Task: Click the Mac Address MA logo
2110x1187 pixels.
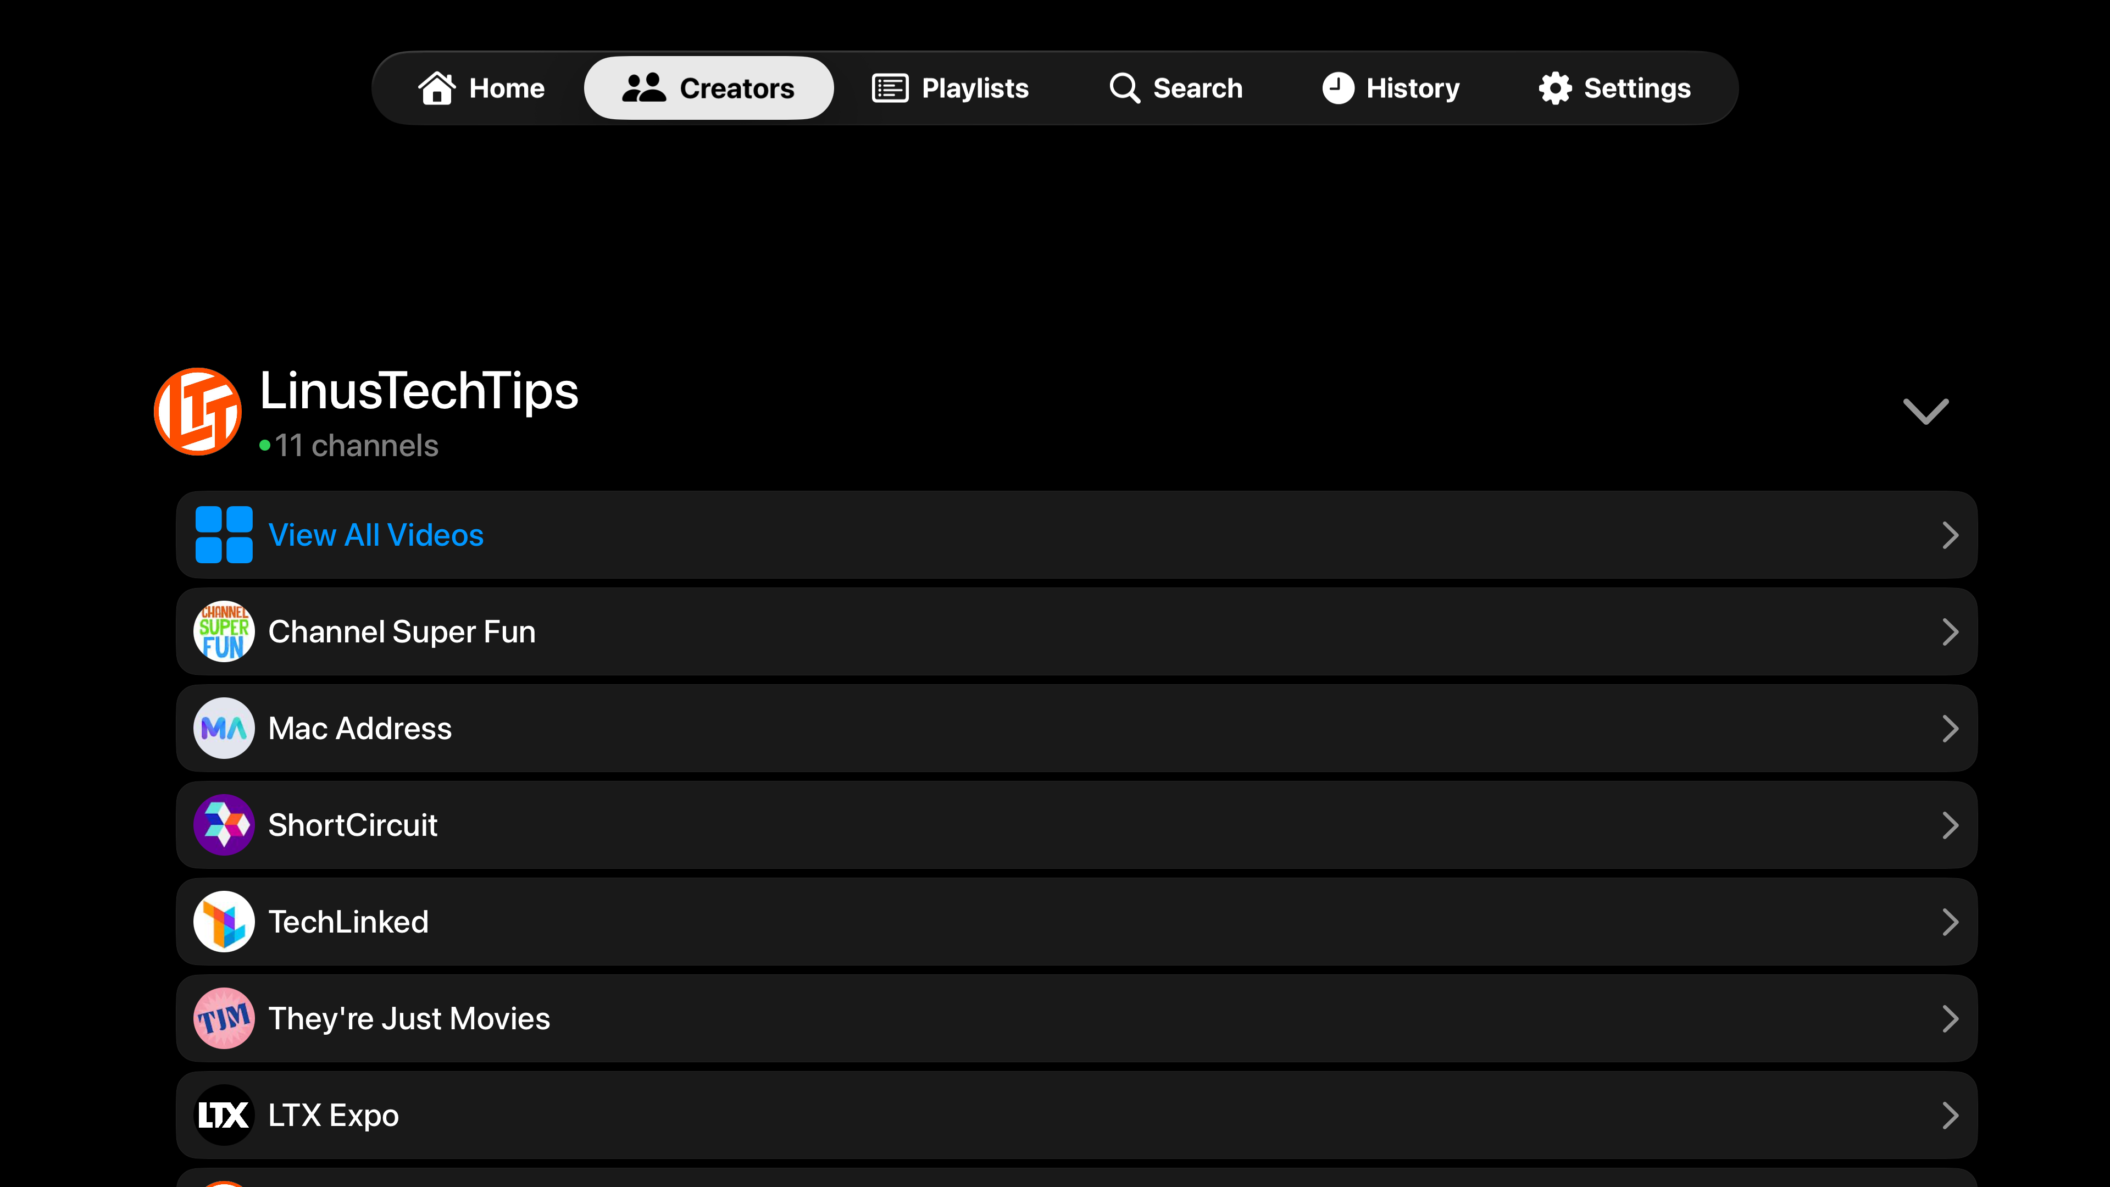Action: click(224, 728)
